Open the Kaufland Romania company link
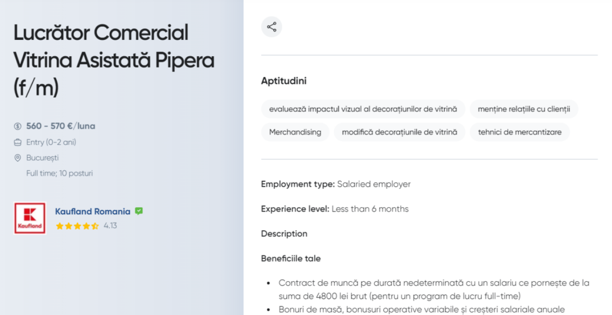Image resolution: width=612 pixels, height=315 pixels. click(93, 211)
